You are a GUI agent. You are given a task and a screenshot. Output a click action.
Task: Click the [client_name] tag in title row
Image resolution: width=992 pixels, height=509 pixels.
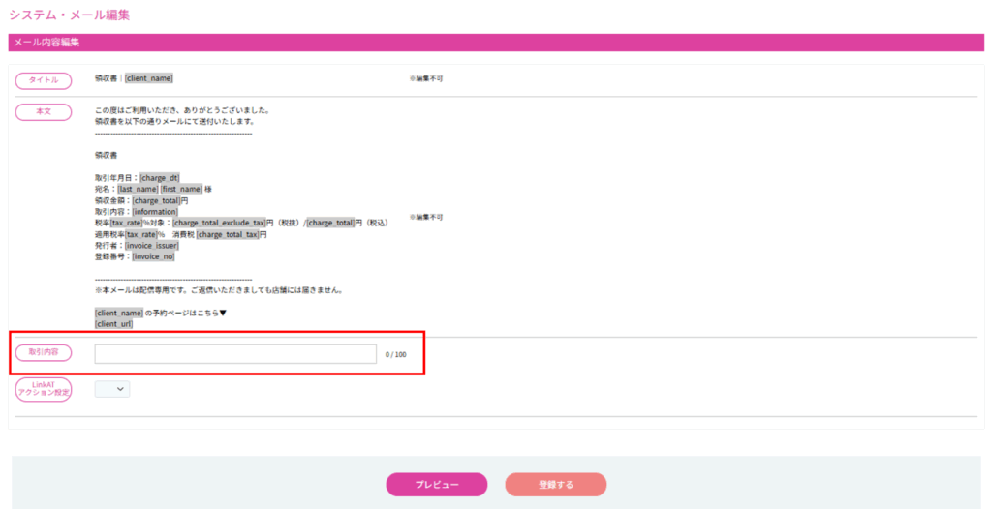(x=148, y=78)
